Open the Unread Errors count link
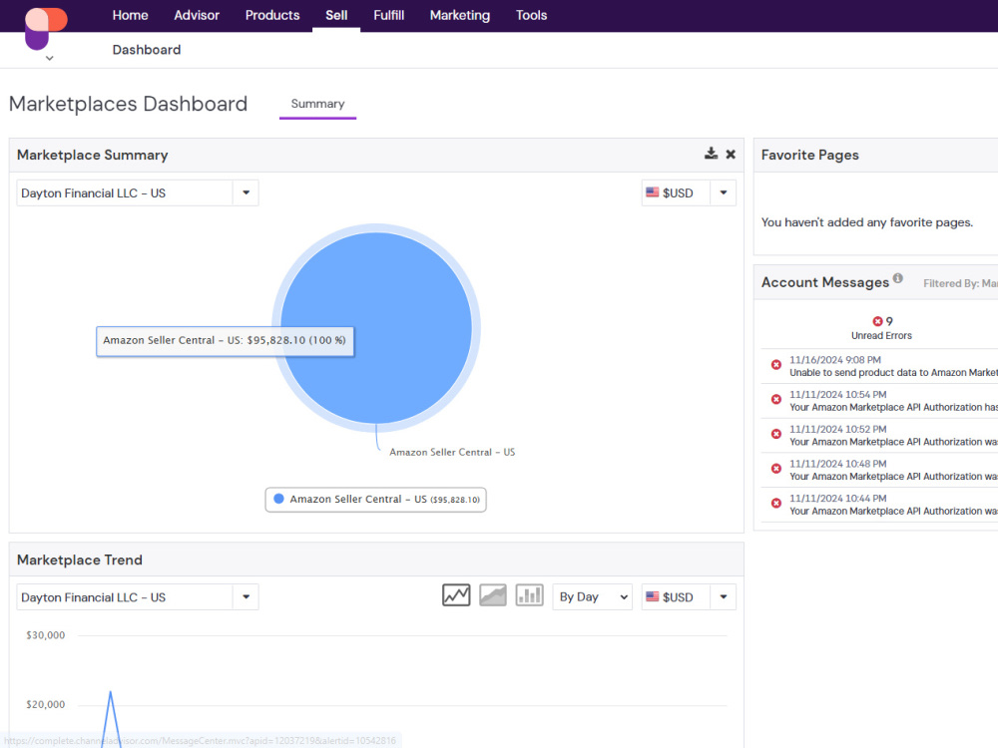The width and height of the screenshot is (998, 748). (x=889, y=321)
